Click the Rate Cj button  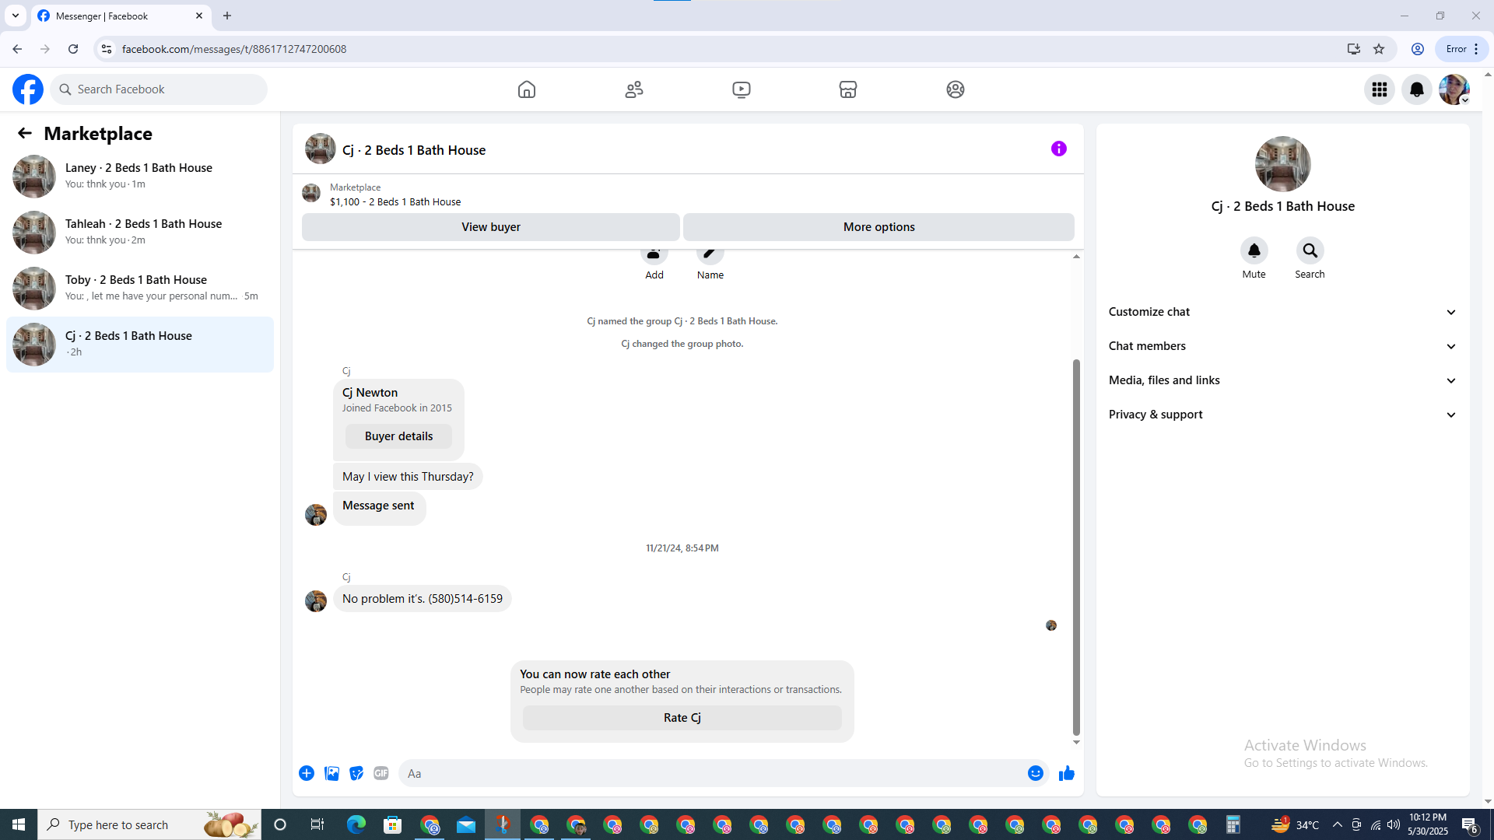[x=682, y=718]
